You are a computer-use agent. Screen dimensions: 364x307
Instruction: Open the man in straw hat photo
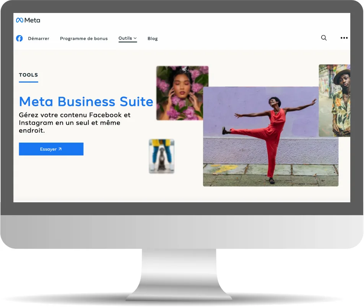pyautogui.click(x=335, y=100)
